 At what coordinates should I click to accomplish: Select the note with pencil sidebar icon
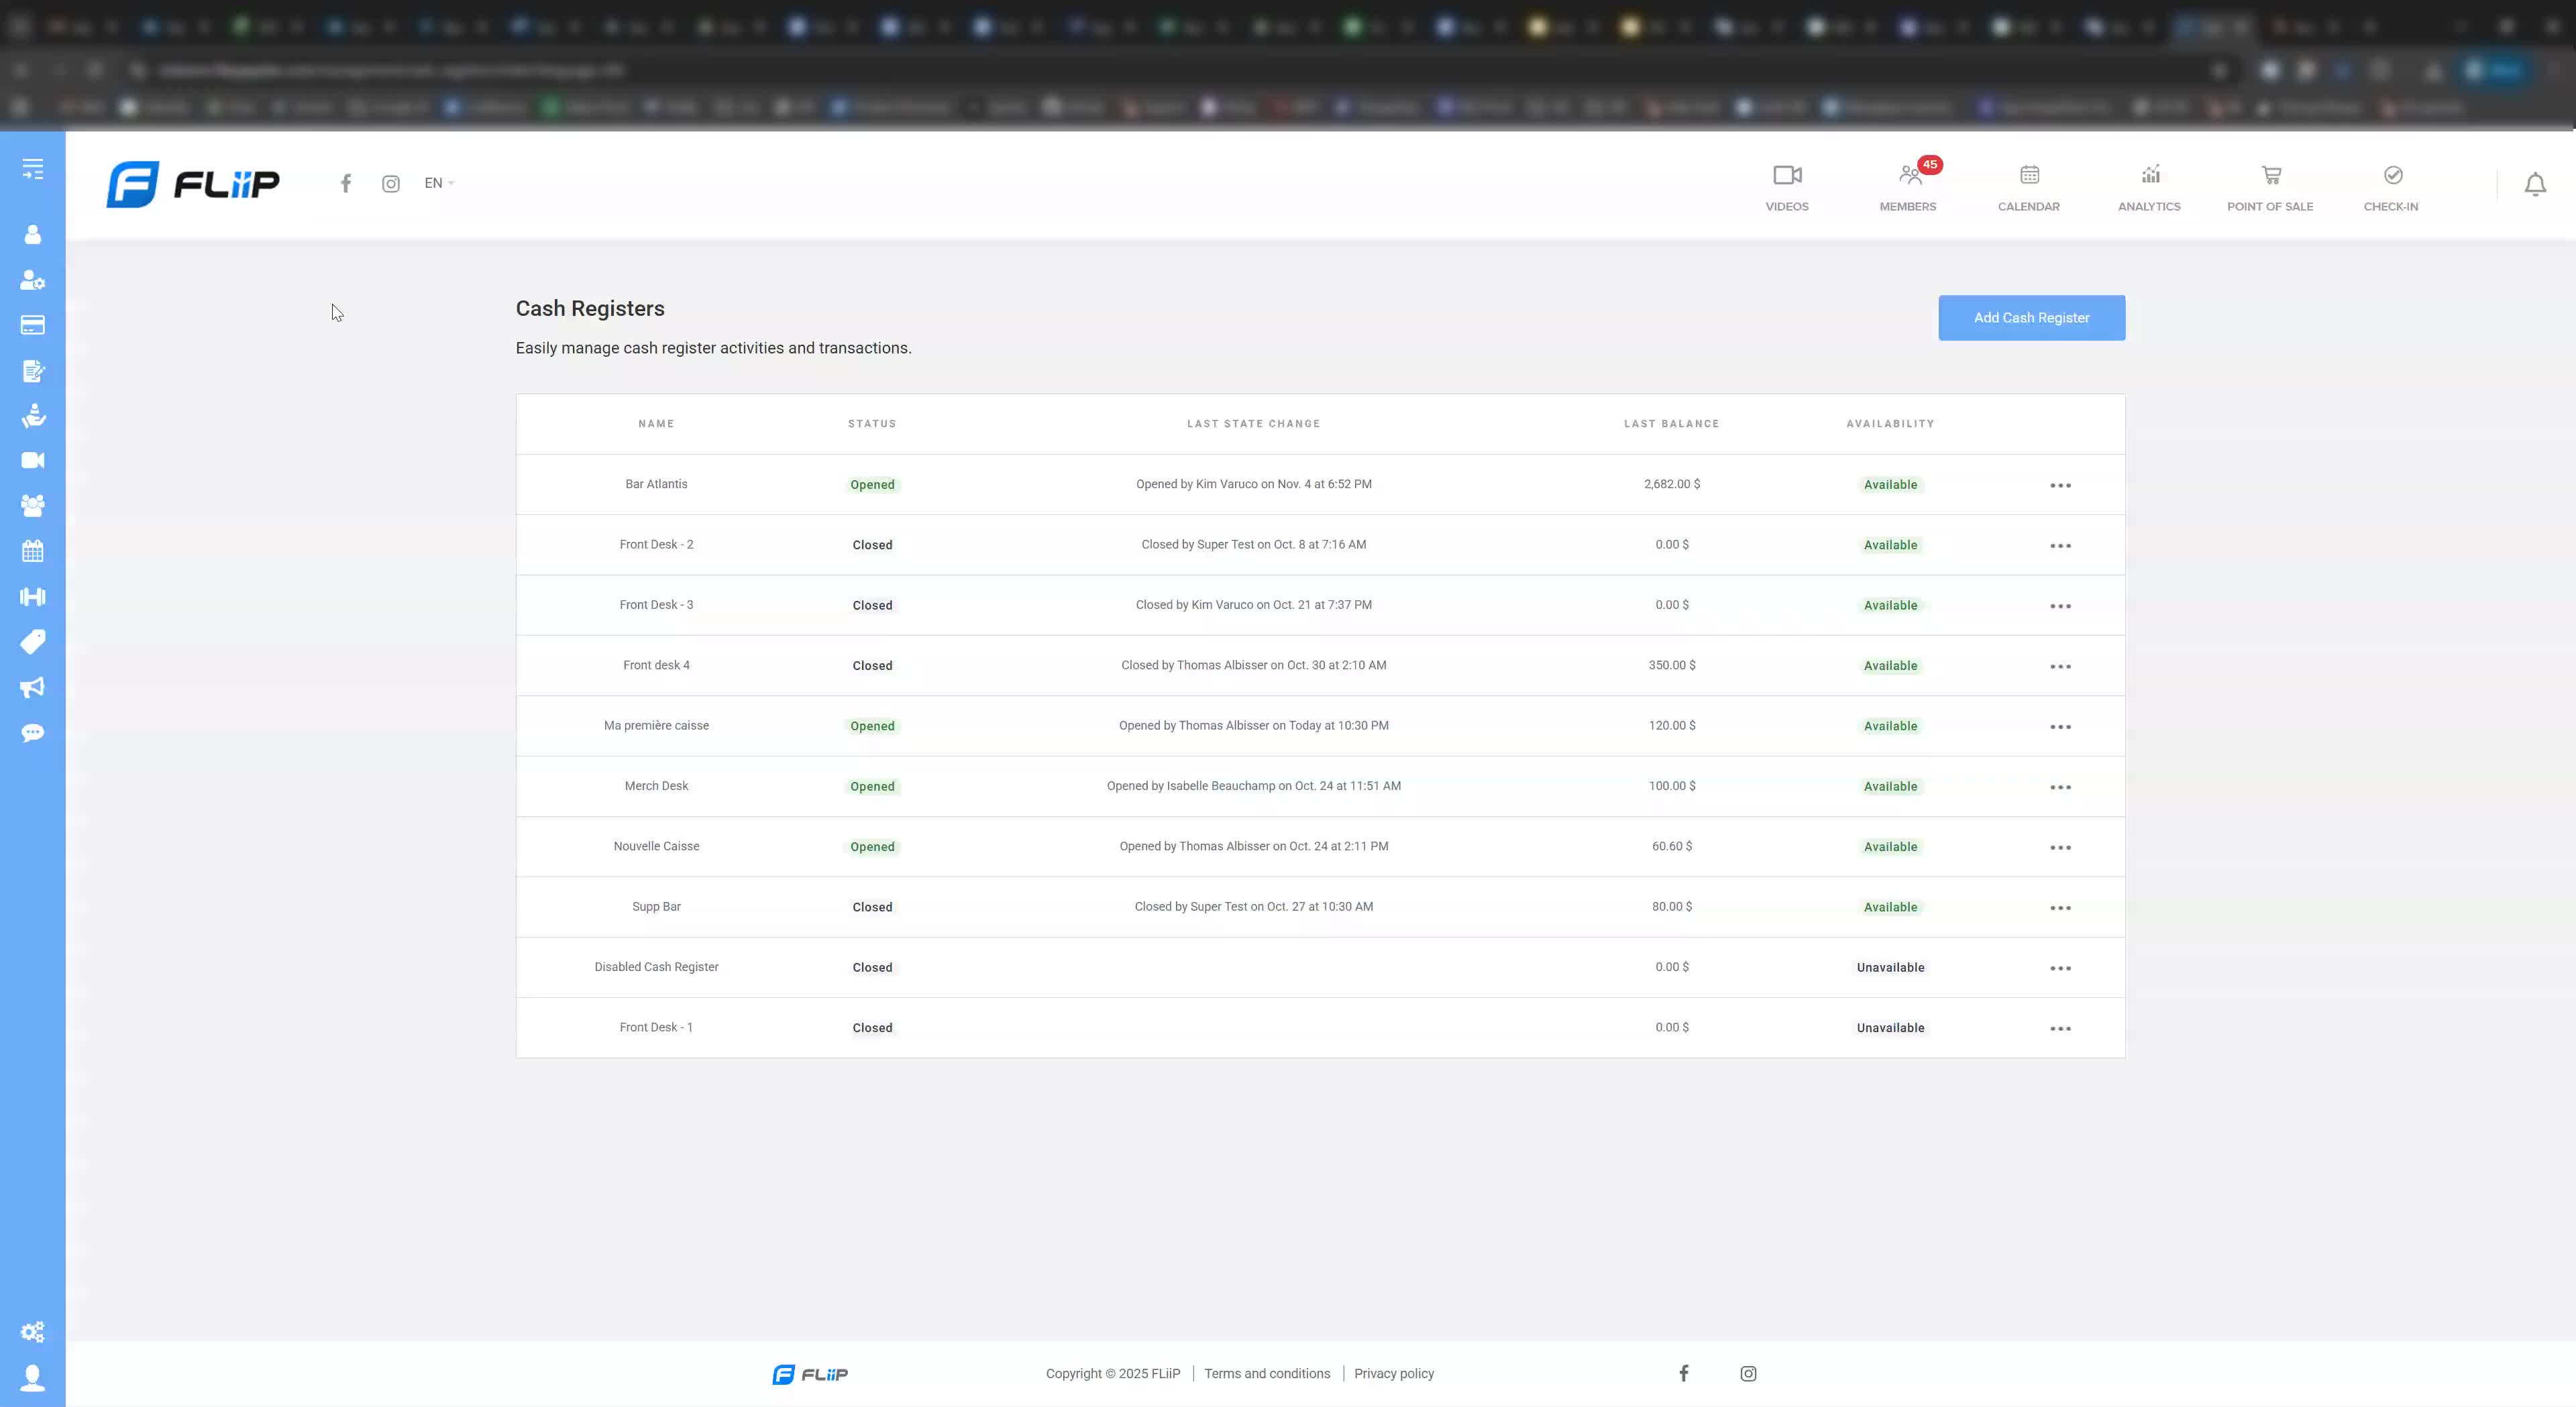pyautogui.click(x=33, y=371)
